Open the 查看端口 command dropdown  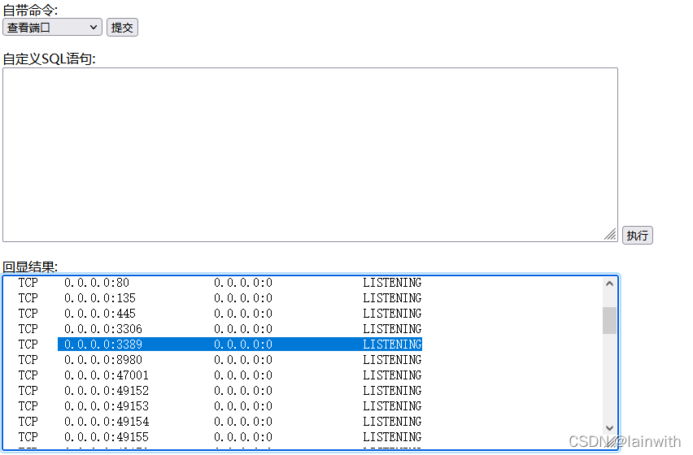(x=52, y=28)
